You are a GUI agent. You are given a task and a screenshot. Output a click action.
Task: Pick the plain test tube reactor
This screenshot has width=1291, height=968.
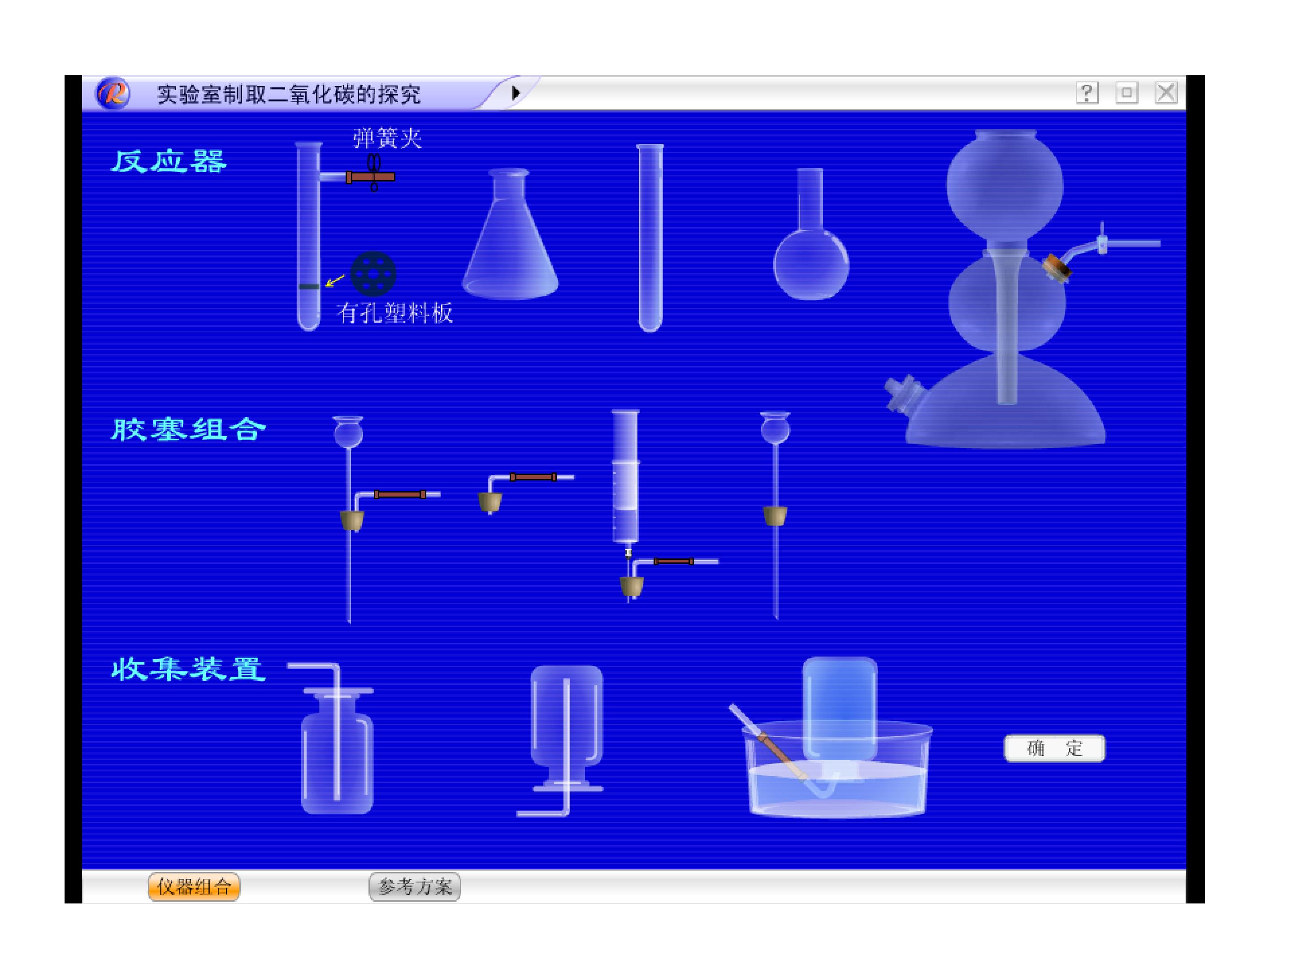pos(650,238)
